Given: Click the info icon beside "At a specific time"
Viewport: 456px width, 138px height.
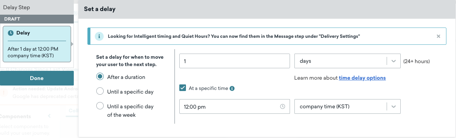Looking at the screenshot, I should (x=232, y=88).
